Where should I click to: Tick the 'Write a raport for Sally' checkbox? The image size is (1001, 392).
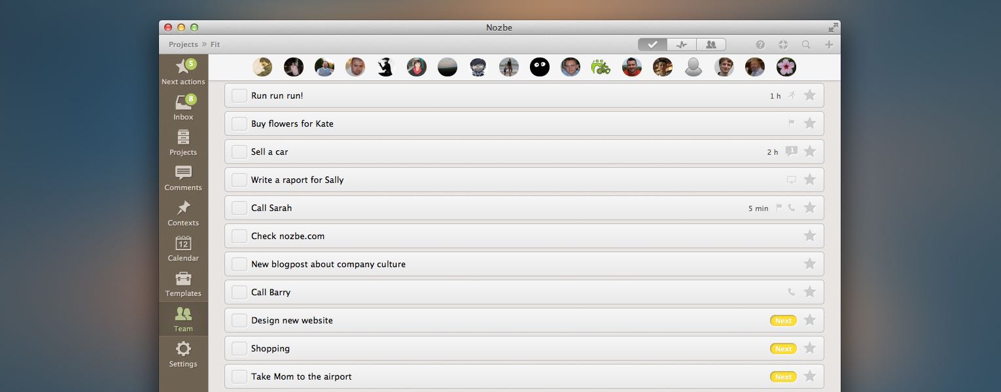(239, 180)
